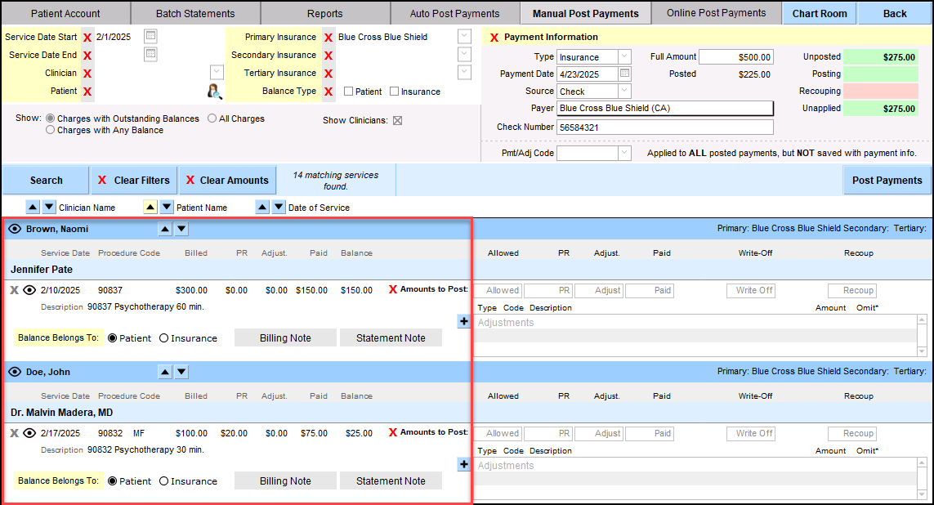Screen dimensions: 934x505
Task: Open Billing Note for Jennifer Pate charge
Action: 285,337
